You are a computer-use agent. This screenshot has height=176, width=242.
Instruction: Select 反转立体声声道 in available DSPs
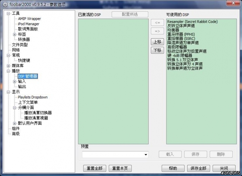pyautogui.click(x=181, y=26)
